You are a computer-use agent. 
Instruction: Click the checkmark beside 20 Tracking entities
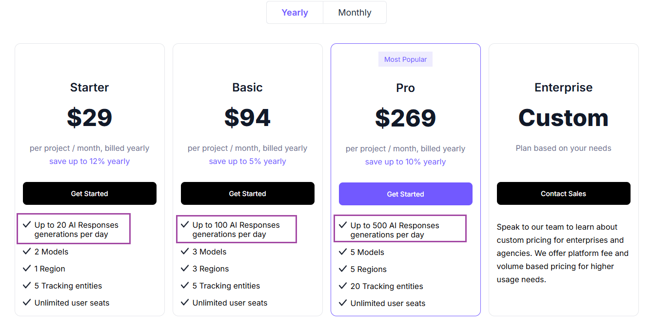click(343, 286)
